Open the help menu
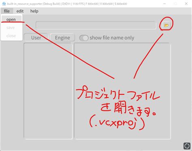The width and height of the screenshot is (192, 151). point(34,11)
